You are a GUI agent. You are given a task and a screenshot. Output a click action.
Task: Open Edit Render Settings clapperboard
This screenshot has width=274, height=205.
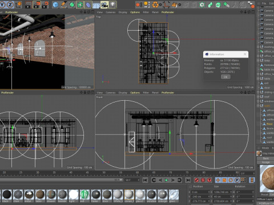pyautogui.click(x=45, y=5)
